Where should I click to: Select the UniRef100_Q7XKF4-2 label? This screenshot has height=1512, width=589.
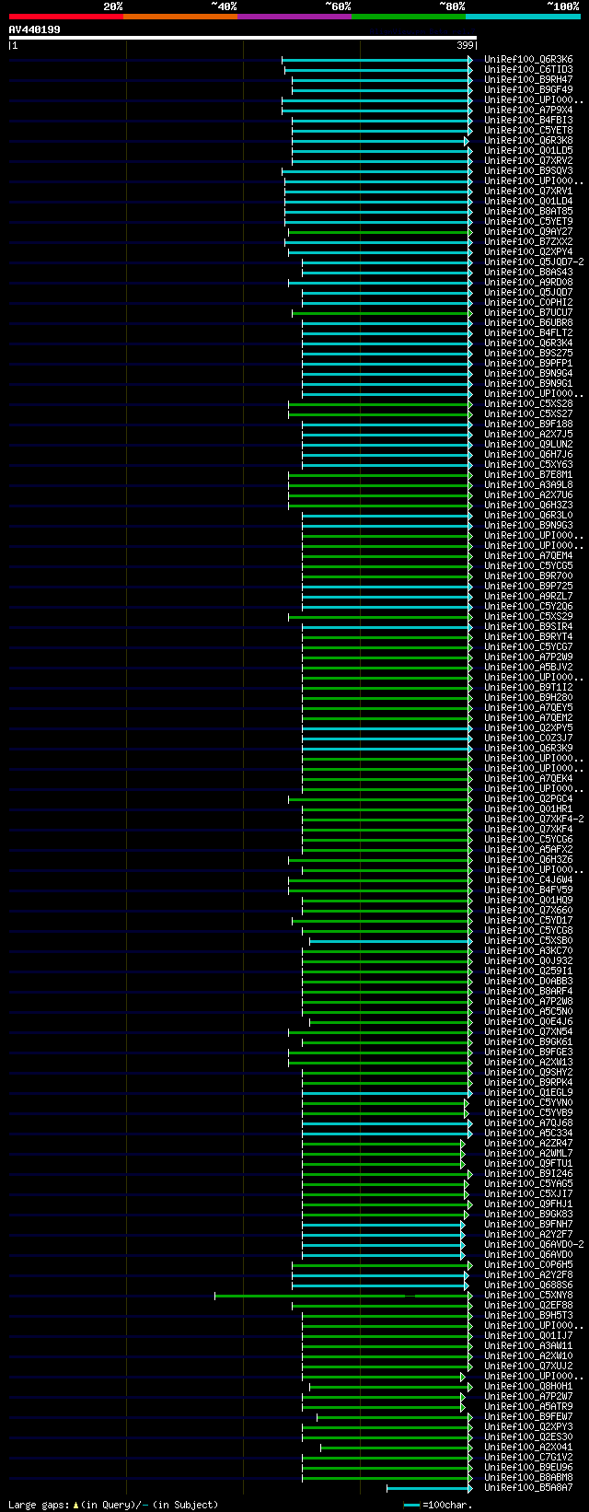point(534,819)
